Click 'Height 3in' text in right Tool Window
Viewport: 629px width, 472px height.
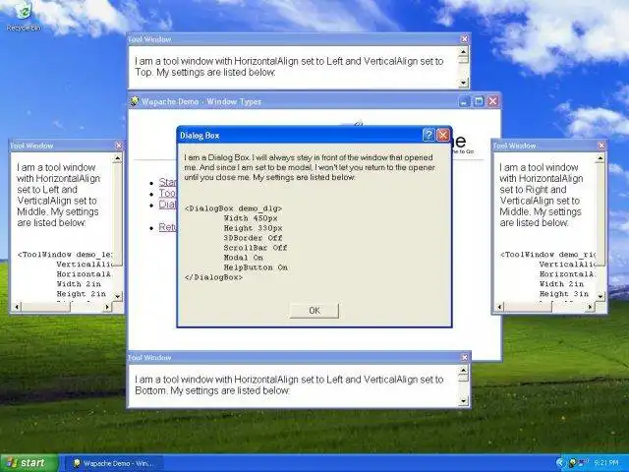point(563,294)
